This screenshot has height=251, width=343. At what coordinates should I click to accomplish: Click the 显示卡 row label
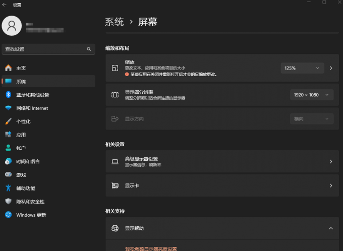click(x=132, y=185)
